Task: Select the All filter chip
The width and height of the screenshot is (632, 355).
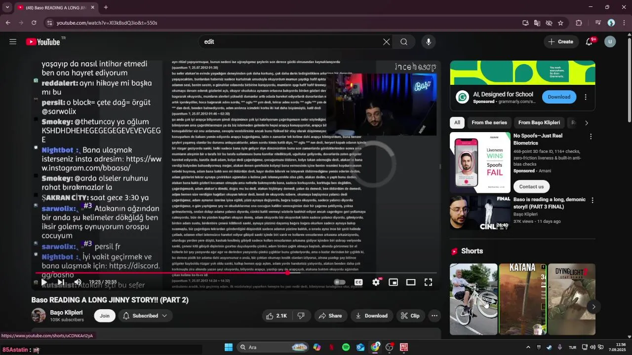Action: [457, 123]
